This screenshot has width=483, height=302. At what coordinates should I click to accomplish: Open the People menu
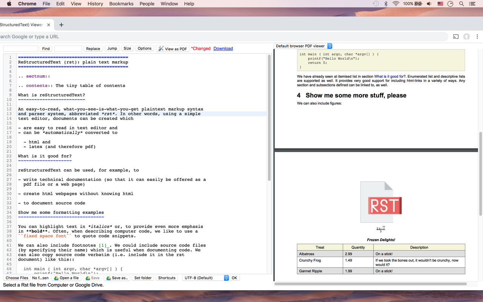147,4
